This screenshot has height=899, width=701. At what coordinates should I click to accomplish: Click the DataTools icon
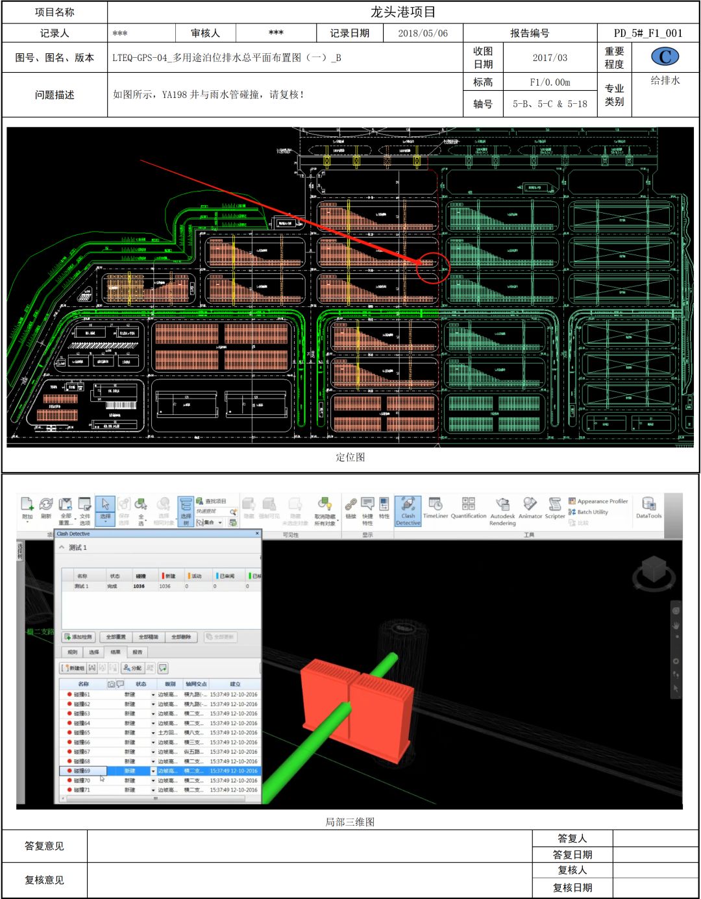coord(648,508)
